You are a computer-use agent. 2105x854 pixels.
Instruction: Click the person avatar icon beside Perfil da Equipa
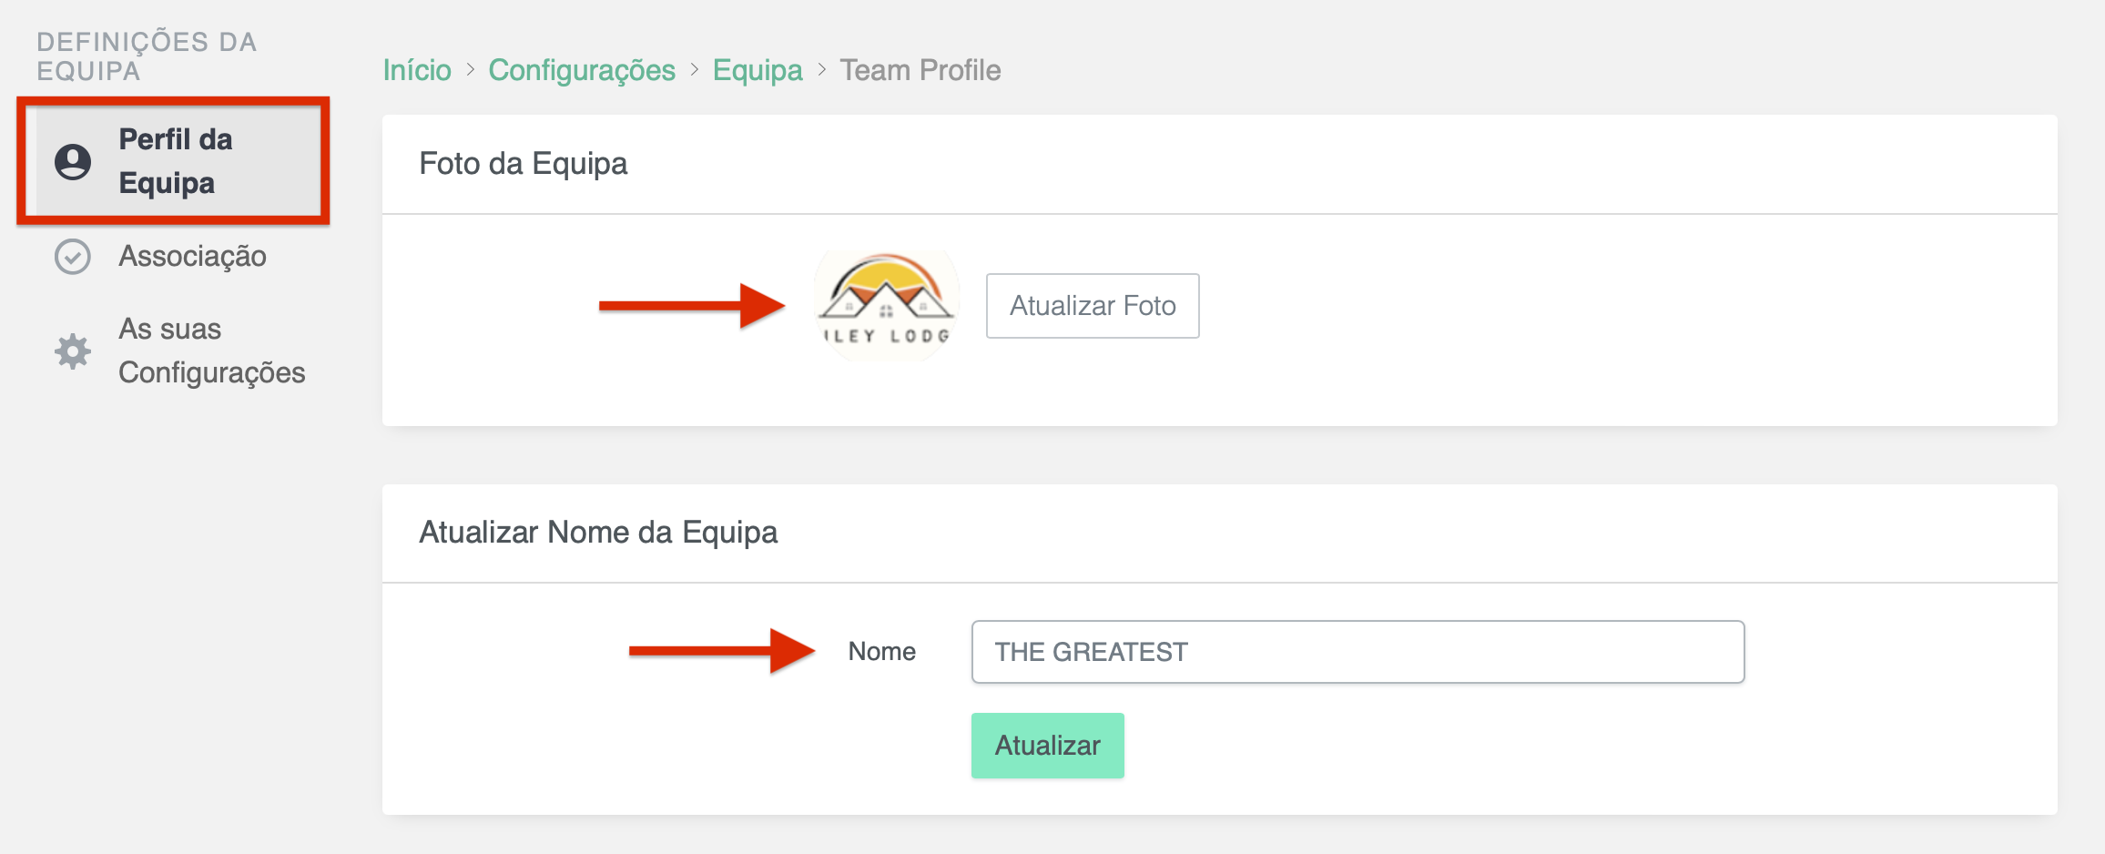pyautogui.click(x=72, y=161)
